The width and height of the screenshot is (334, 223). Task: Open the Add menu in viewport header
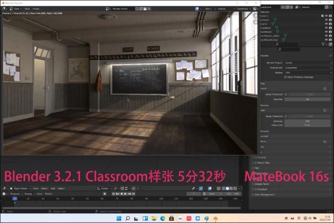(x=53, y=189)
